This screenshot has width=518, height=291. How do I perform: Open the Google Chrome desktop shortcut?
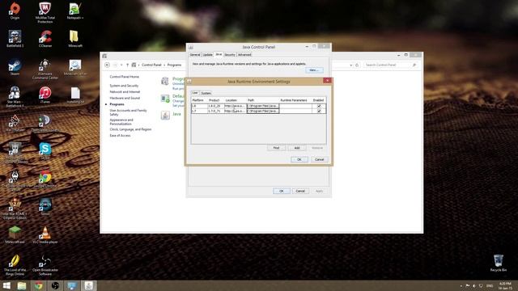click(45, 179)
